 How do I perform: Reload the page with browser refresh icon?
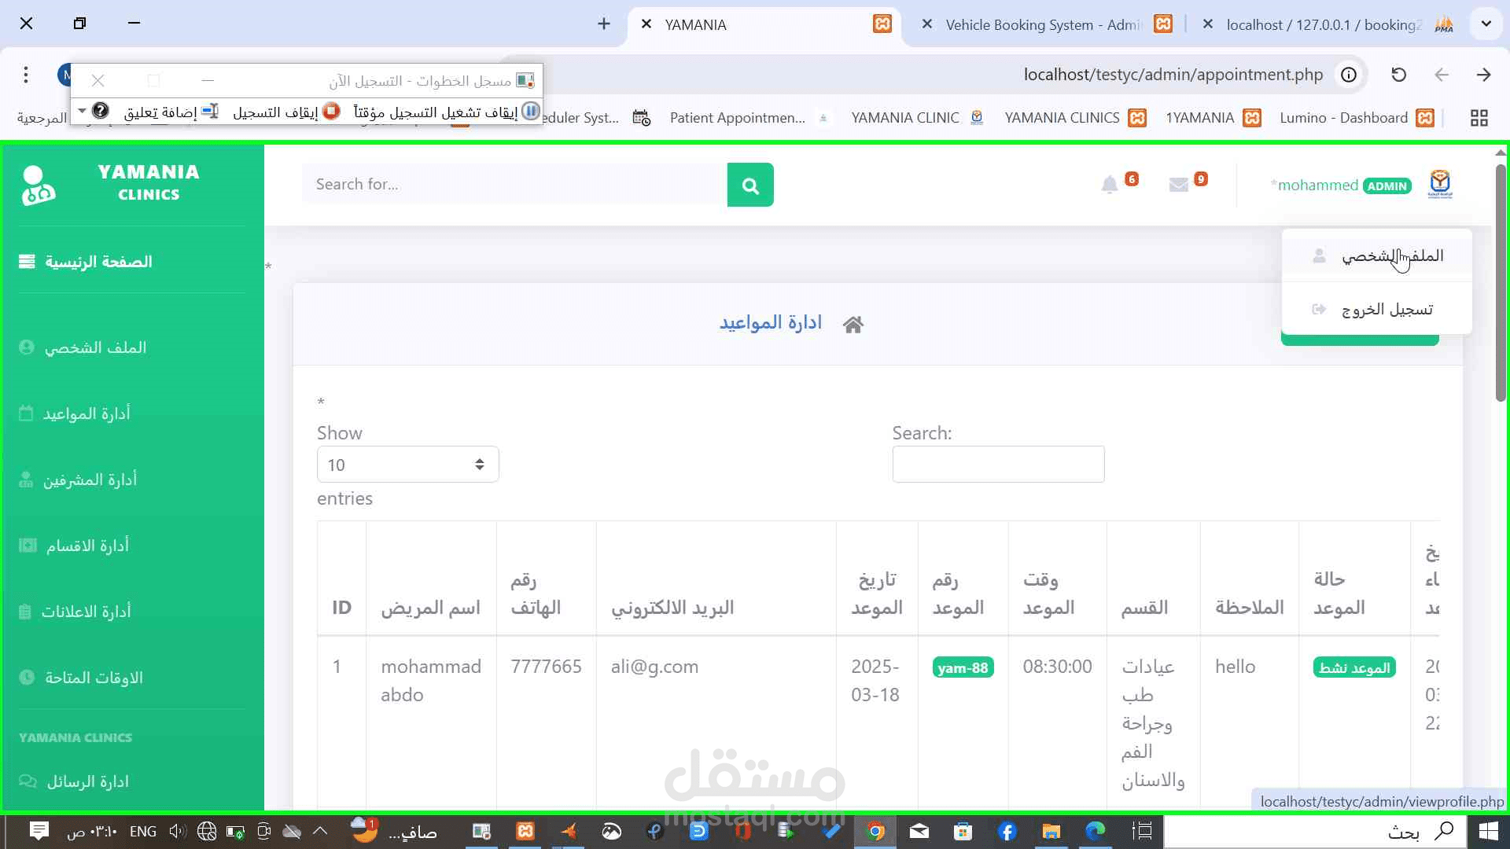(1398, 75)
